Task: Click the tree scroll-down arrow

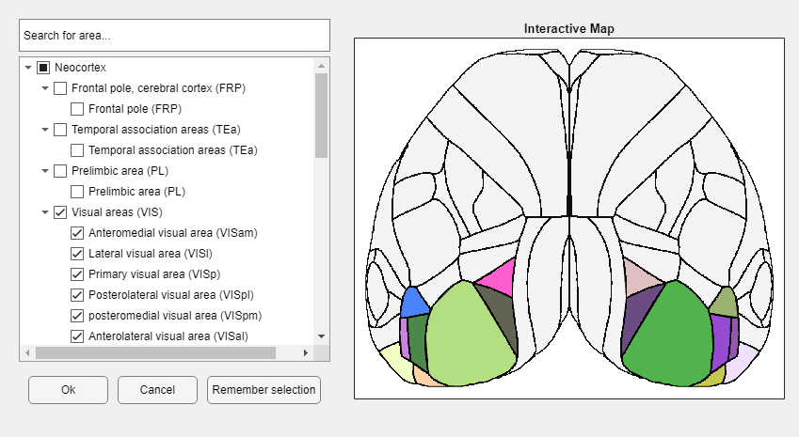Action: pos(321,336)
